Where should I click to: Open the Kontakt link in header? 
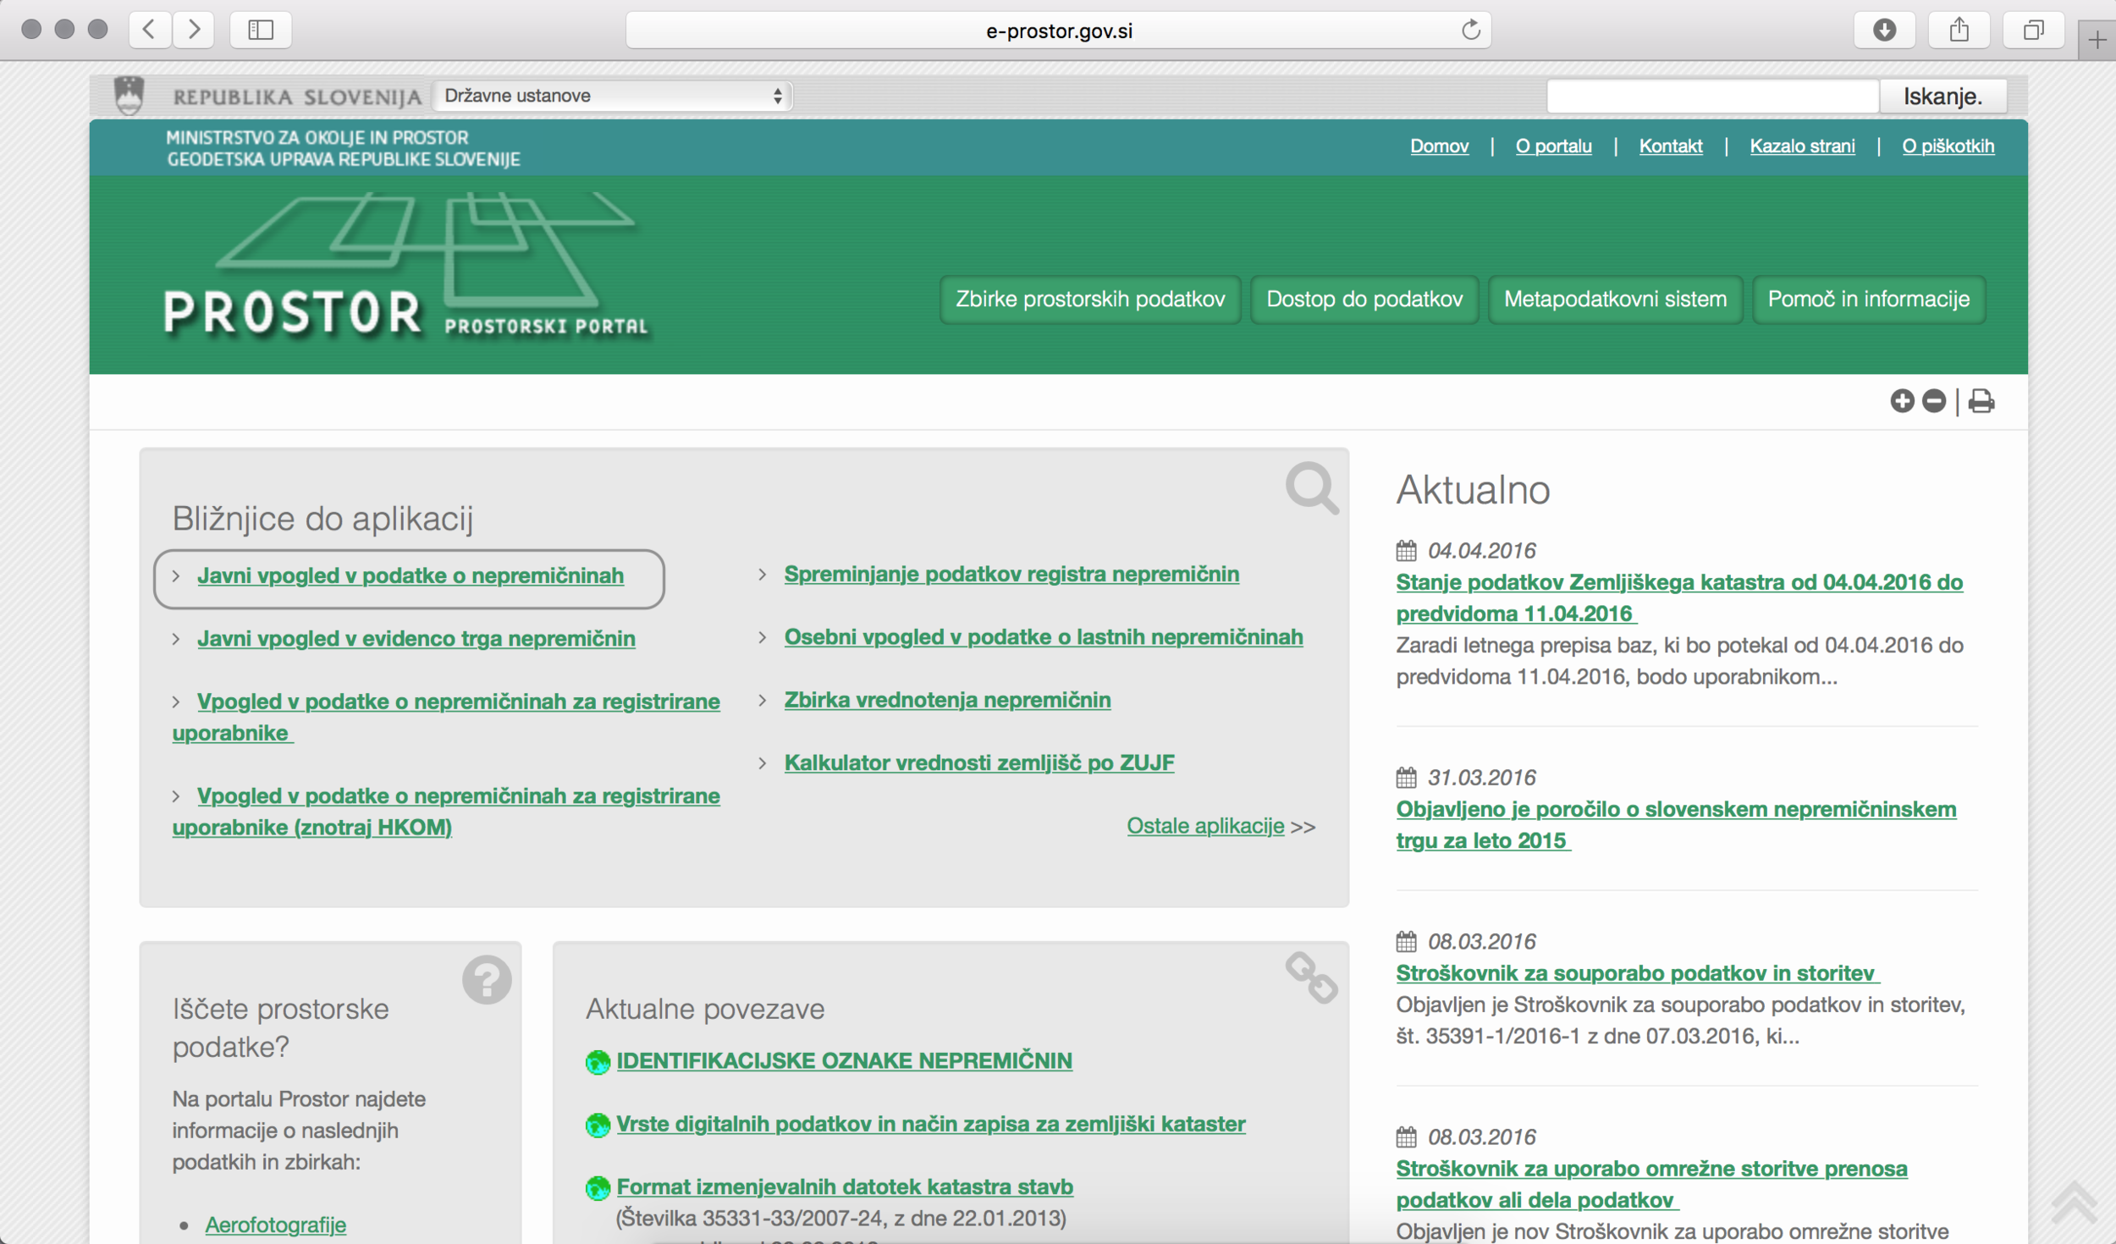click(1670, 146)
